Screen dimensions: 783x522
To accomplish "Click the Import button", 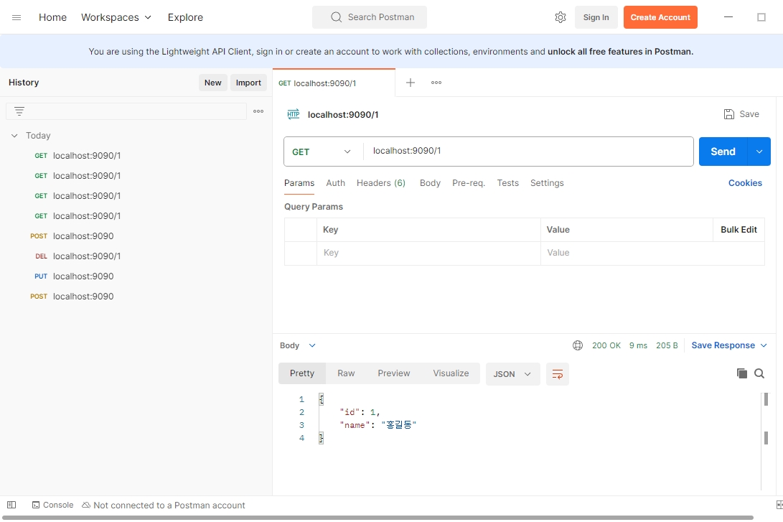I will 248,83.
